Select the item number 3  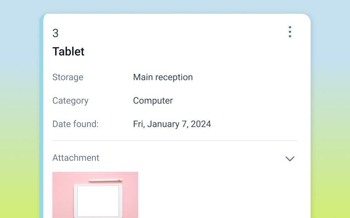click(56, 33)
